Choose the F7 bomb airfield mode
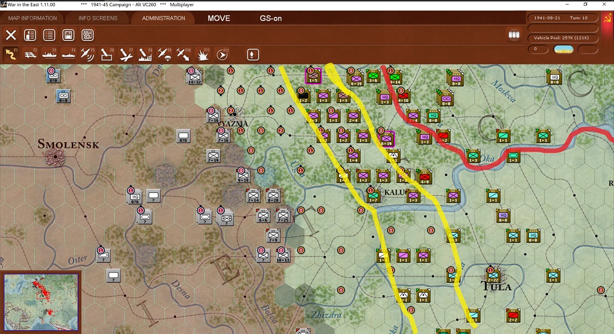Image resolution: width=614 pixels, height=334 pixels. [126, 55]
